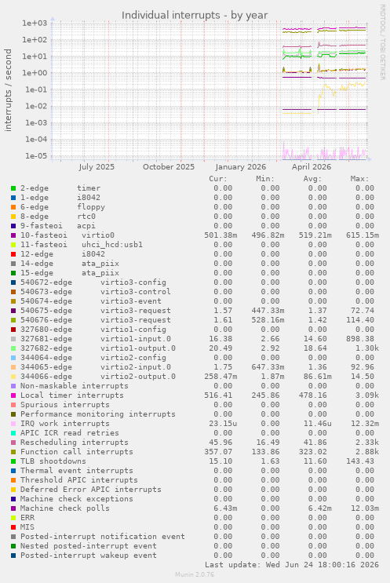
Task: Click the RRDTOOL / TOBI OETIKER vertical watermark
Action: (x=382, y=42)
